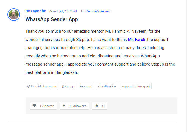Screen dimensions: 187x132
Task: Click the July 10, 2024 date link
Action: point(68,12)
